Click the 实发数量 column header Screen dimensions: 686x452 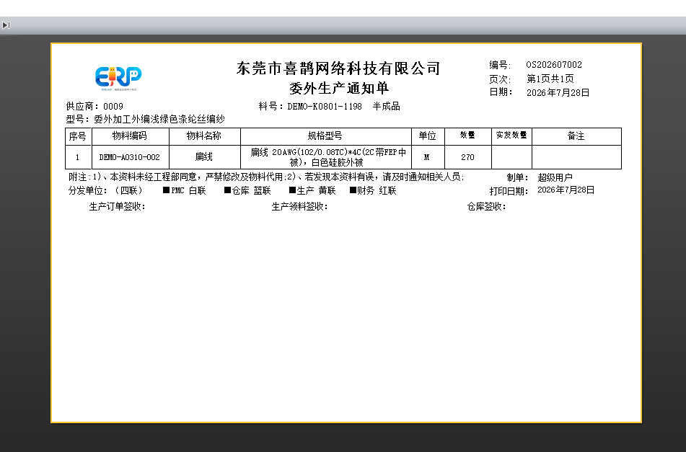pyautogui.click(x=511, y=136)
